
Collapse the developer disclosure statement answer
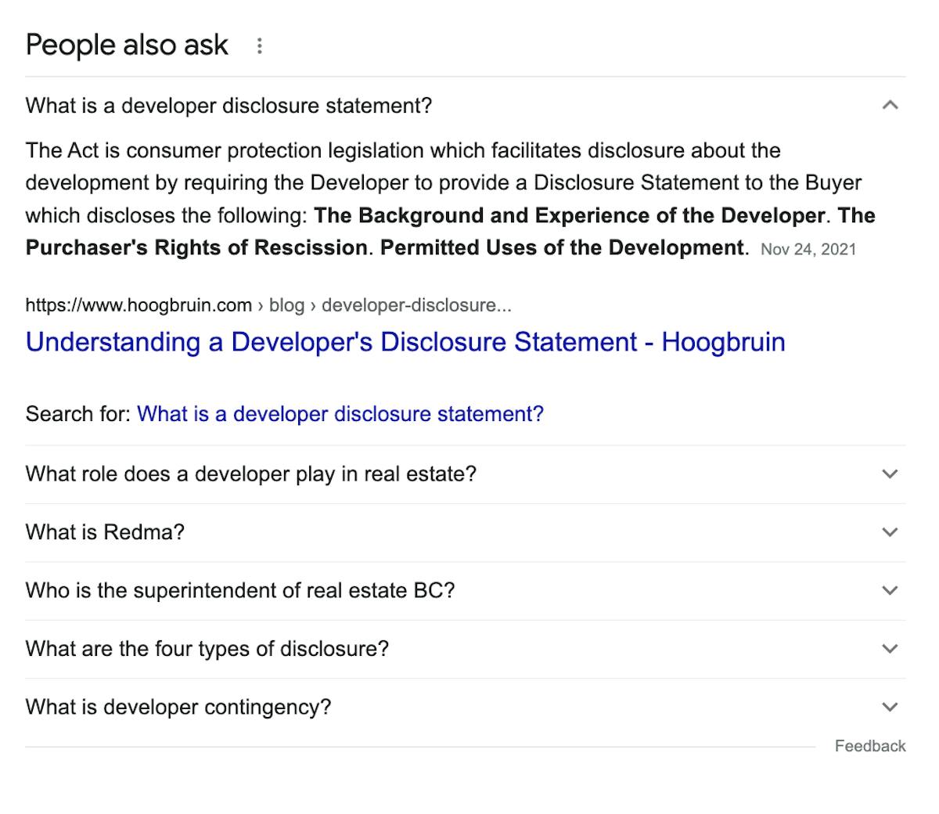pos(890,103)
